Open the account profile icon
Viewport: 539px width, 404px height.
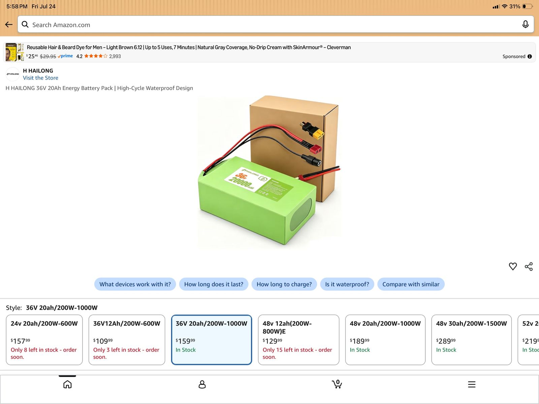202,384
